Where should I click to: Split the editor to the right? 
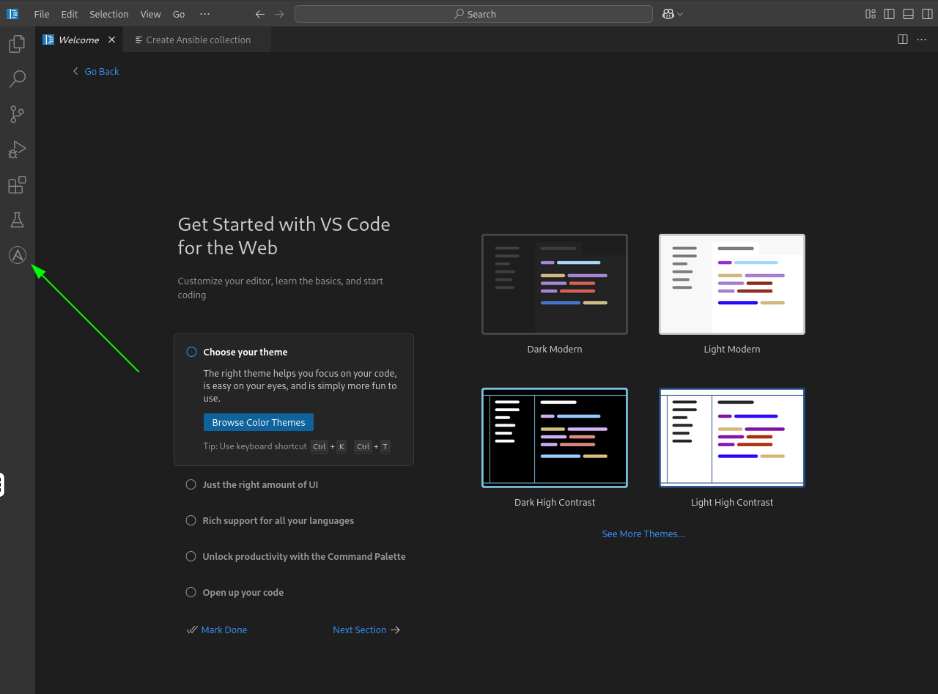point(903,40)
